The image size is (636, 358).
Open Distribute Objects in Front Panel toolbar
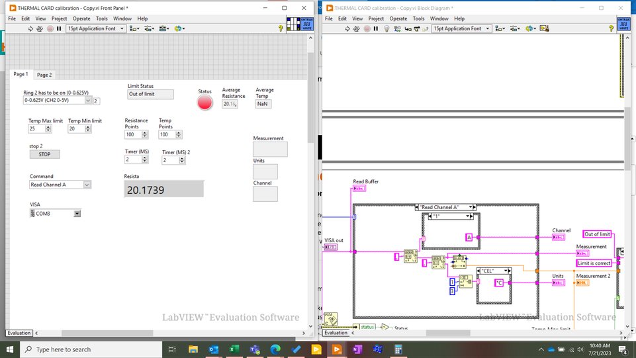click(150, 29)
